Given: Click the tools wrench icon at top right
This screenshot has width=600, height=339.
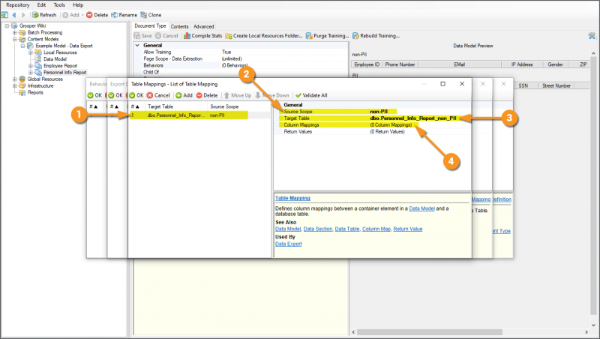Looking at the screenshot, I should [592, 35].
